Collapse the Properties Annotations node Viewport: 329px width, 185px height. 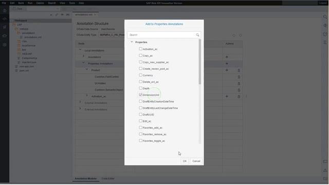pos(83,63)
